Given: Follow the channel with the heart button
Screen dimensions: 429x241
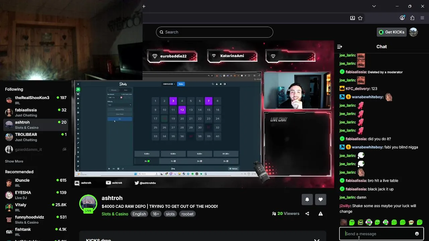Looking at the screenshot, I should [321, 199].
